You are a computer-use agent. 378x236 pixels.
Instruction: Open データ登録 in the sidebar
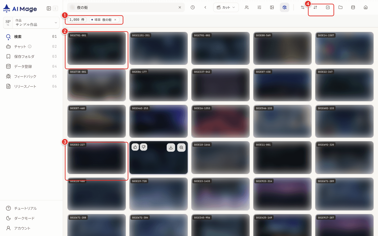pyautogui.click(x=31, y=67)
